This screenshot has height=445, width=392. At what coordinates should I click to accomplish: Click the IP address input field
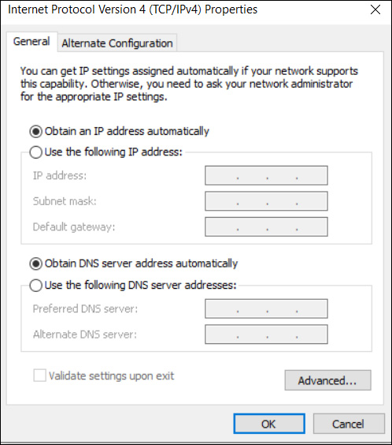(266, 176)
